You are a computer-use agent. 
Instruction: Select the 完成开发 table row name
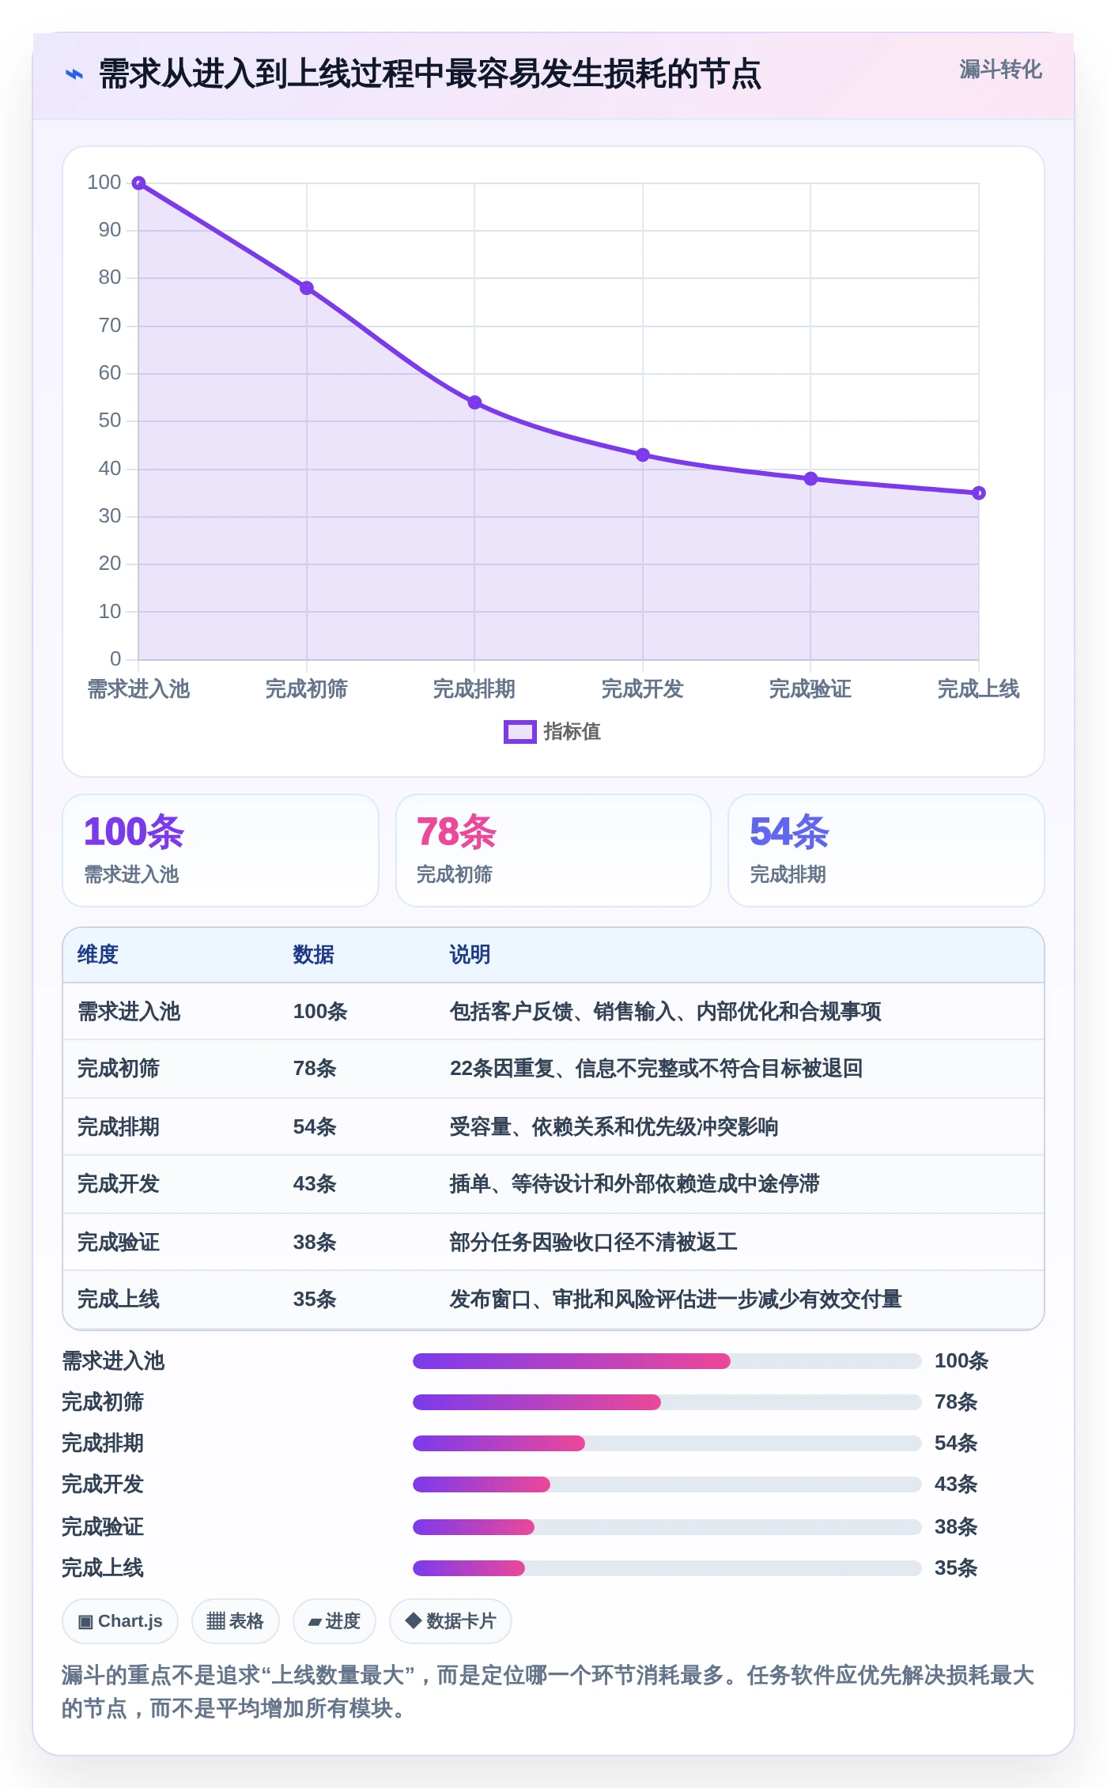pos(119,1184)
